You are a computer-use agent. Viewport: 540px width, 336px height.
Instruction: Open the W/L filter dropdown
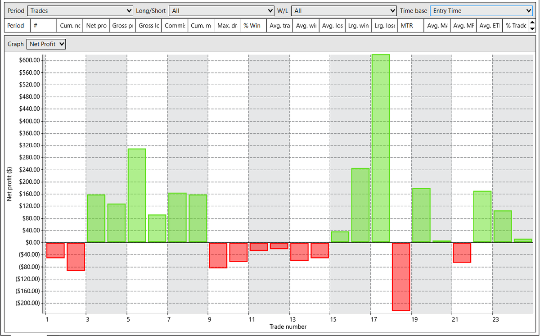[344, 11]
